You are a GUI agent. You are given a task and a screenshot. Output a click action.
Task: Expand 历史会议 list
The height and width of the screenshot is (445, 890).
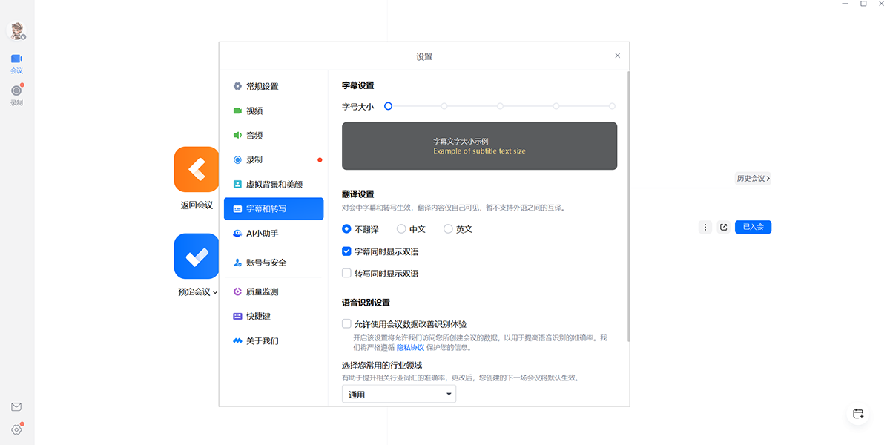pyautogui.click(x=753, y=179)
